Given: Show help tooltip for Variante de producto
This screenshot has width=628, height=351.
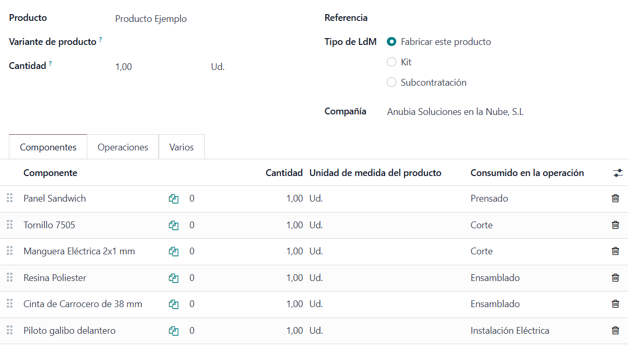Looking at the screenshot, I should tap(101, 40).
